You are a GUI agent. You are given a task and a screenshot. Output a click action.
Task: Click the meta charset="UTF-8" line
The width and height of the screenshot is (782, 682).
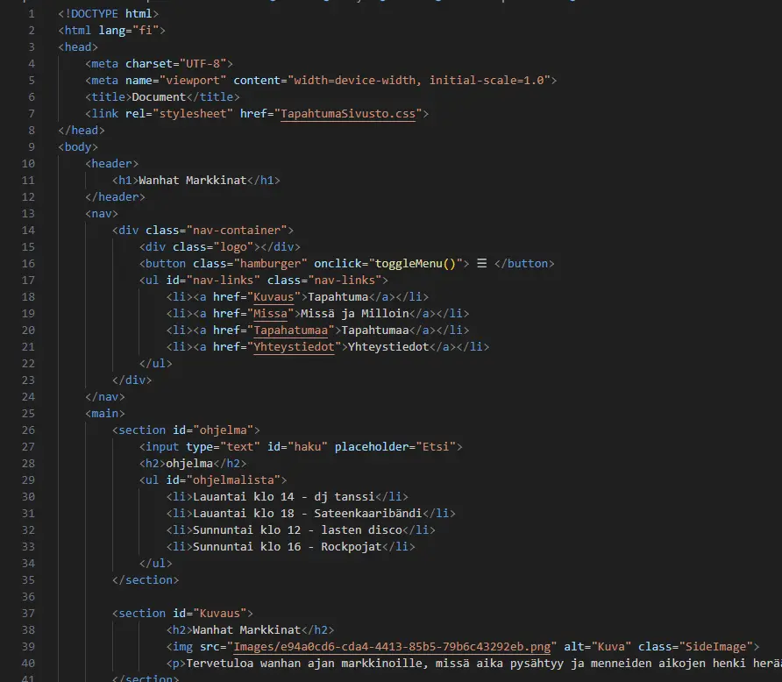coord(159,64)
